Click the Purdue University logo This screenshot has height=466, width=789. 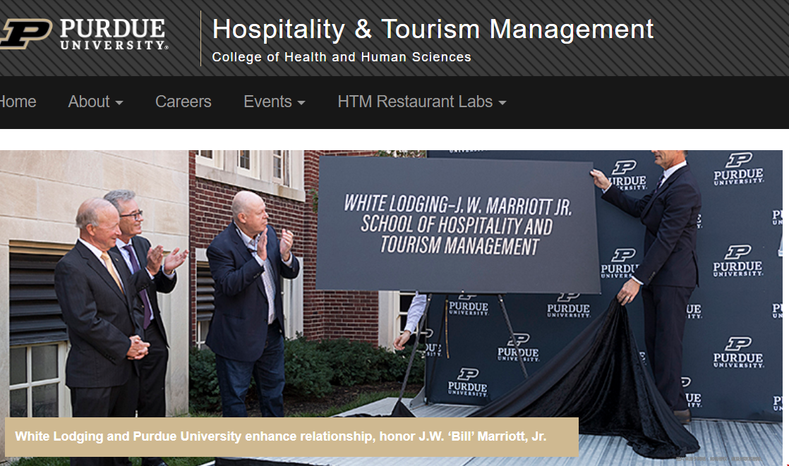pyautogui.click(x=84, y=34)
